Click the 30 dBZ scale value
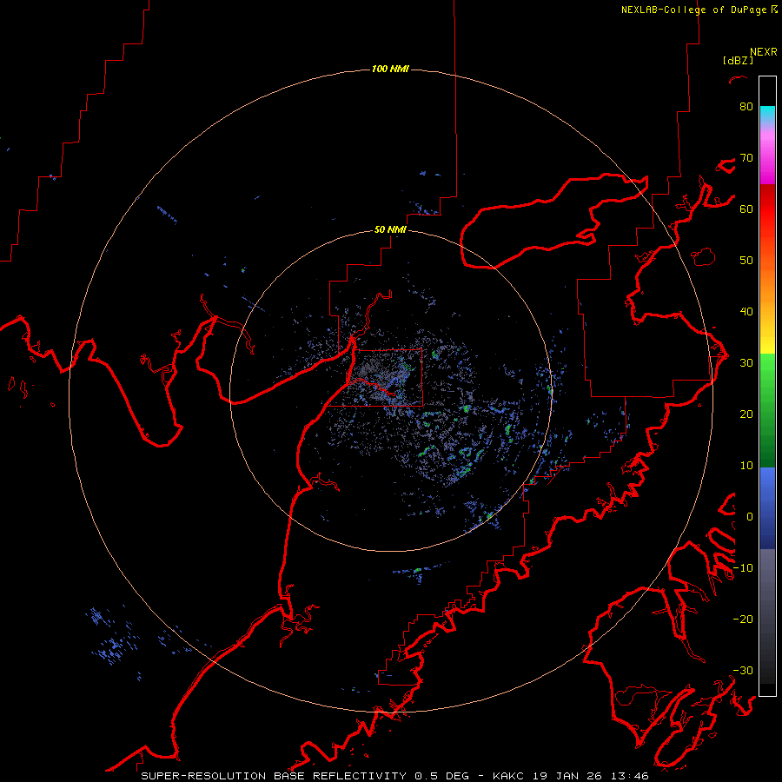782x782 pixels. point(746,362)
